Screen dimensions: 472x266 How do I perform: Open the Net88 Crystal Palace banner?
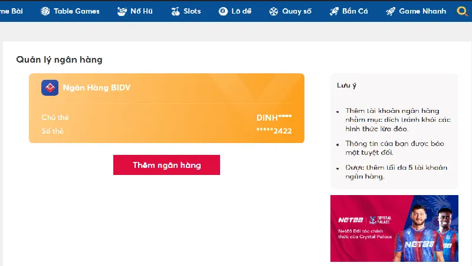[x=394, y=228]
